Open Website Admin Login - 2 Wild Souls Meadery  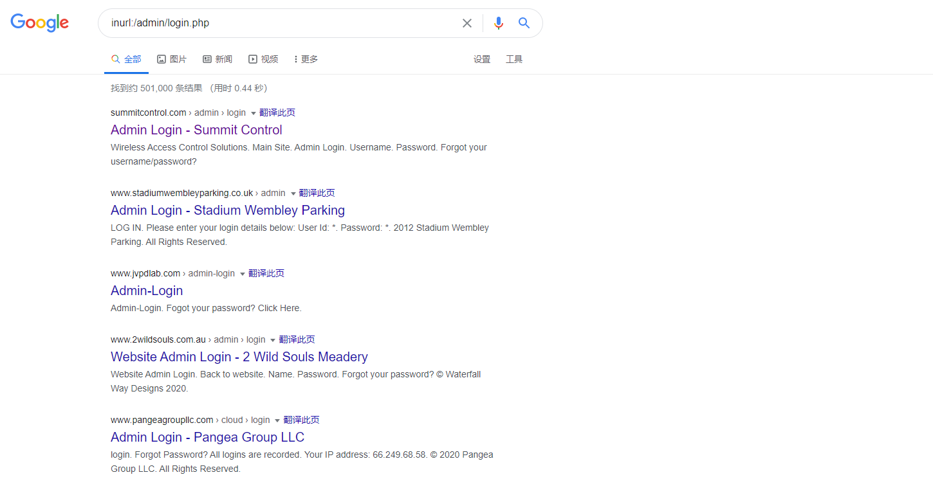239,357
